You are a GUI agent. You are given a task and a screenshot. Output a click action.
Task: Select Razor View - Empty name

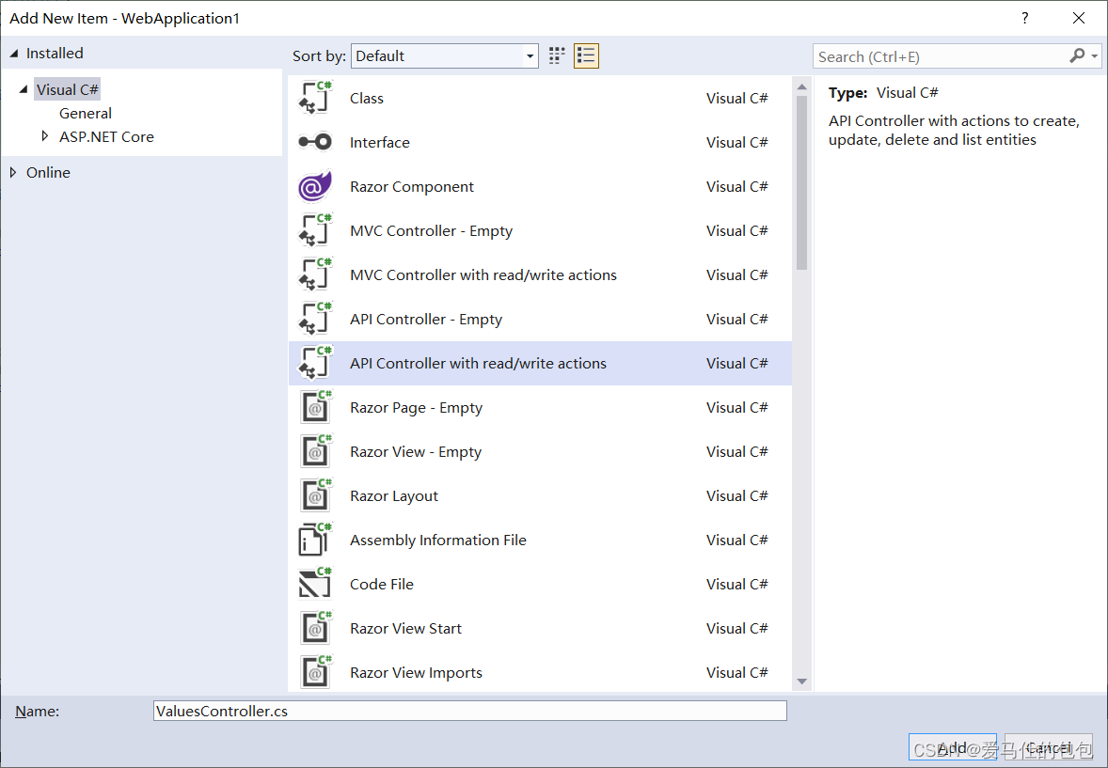click(416, 451)
